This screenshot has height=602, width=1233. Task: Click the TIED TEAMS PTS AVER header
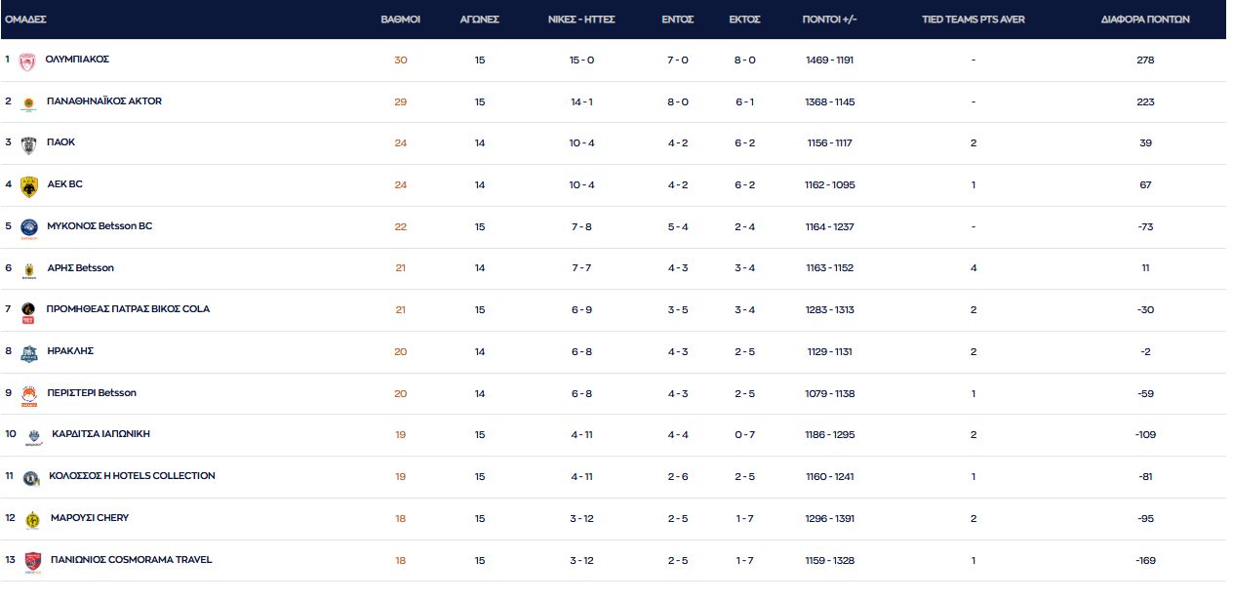(x=973, y=20)
